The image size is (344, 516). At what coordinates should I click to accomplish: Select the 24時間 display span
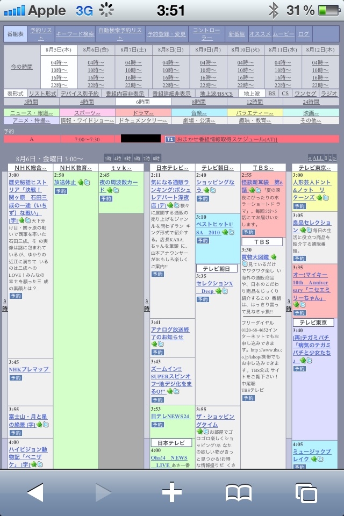click(311, 102)
